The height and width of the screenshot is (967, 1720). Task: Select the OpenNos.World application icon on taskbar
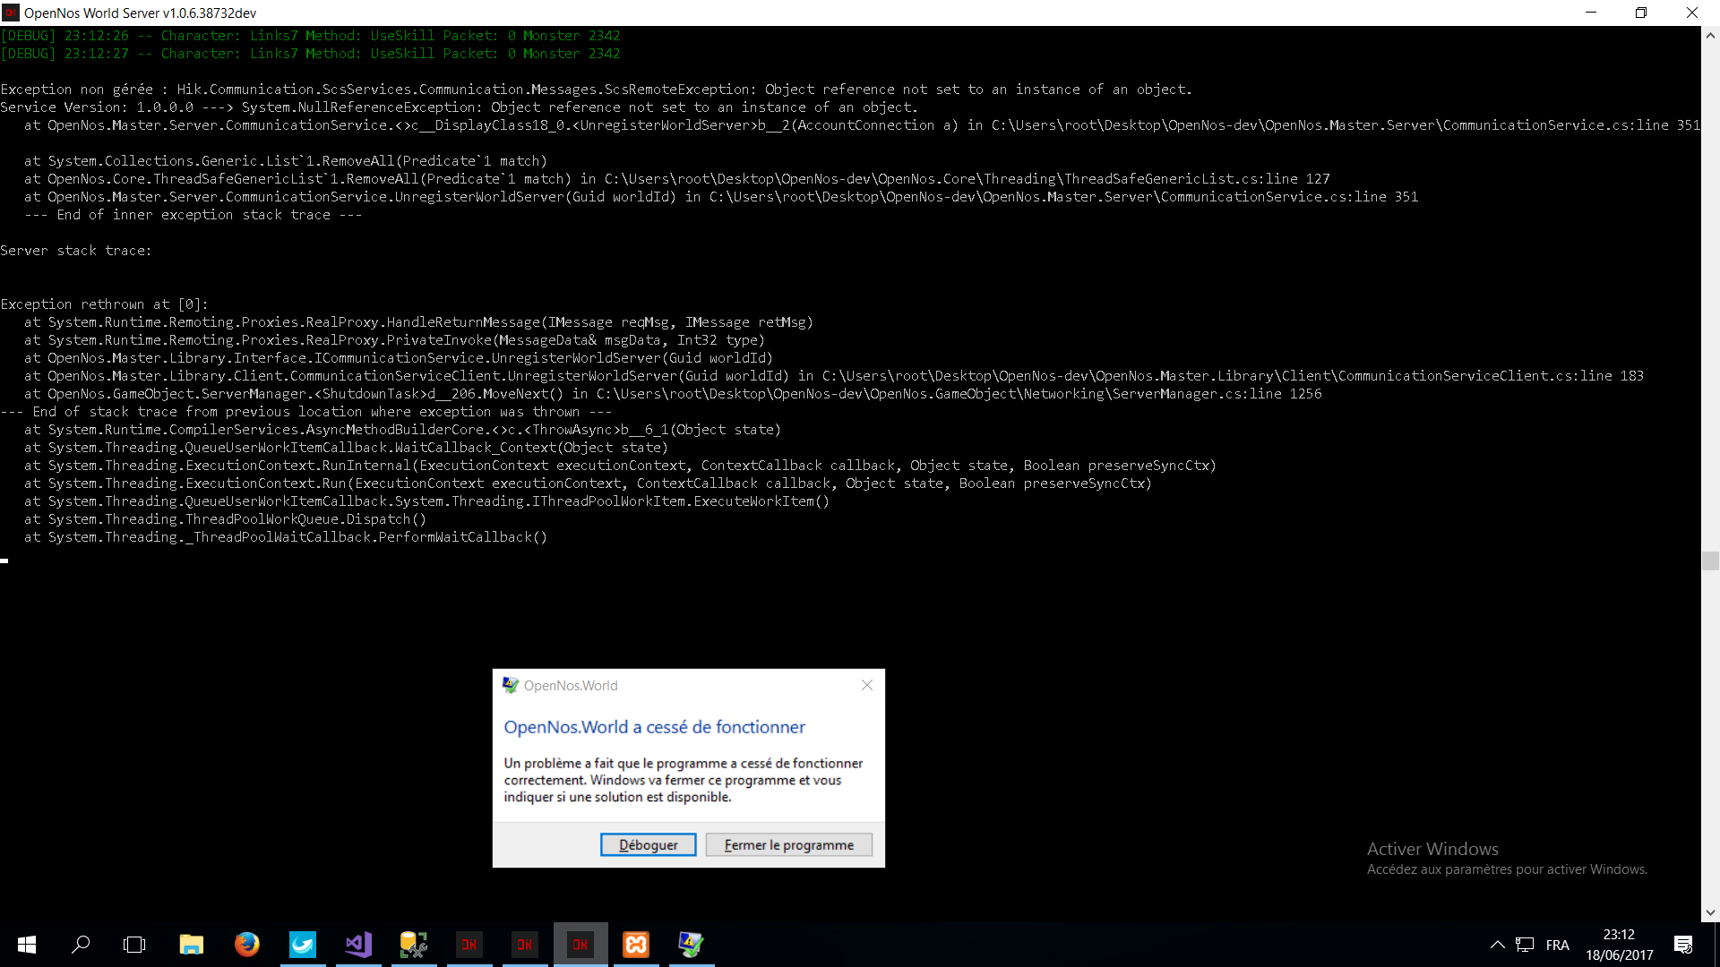coord(691,945)
